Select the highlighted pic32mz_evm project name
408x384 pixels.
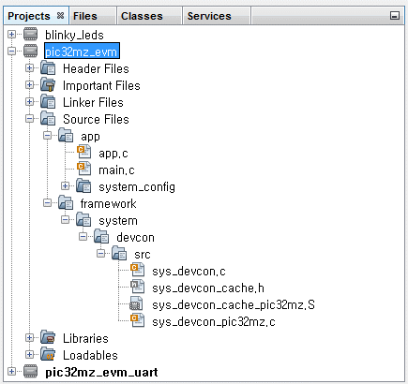click(x=82, y=51)
